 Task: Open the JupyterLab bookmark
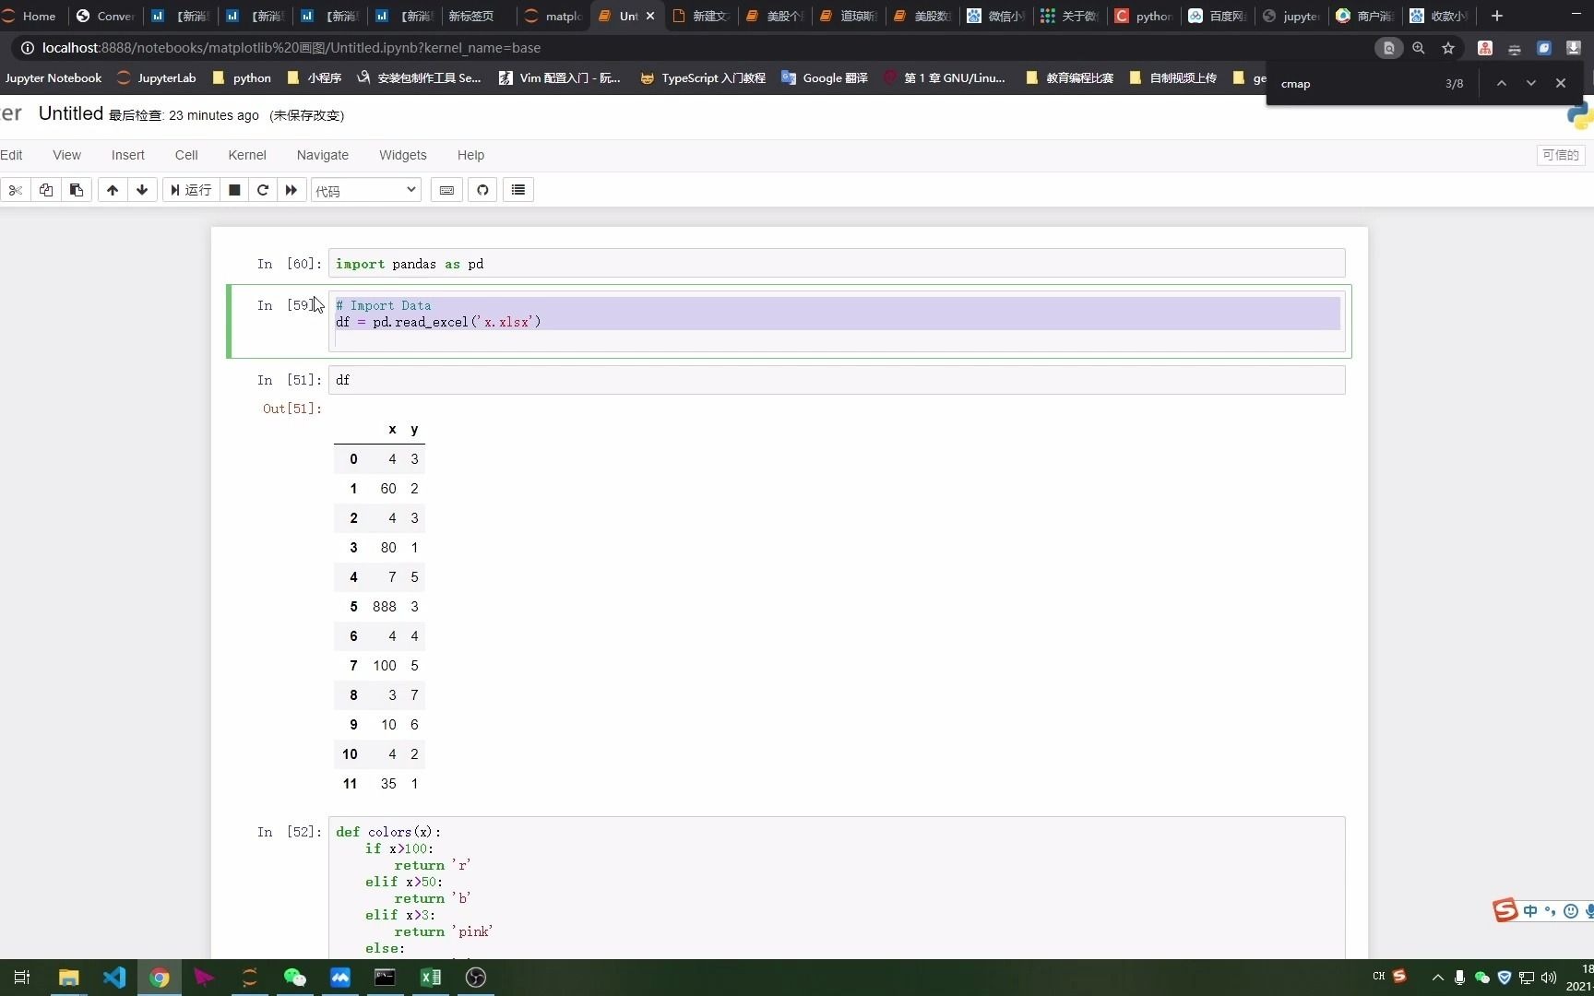(x=157, y=78)
